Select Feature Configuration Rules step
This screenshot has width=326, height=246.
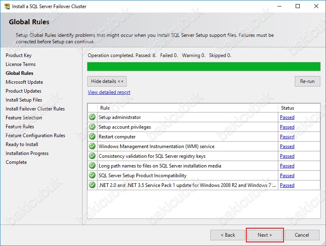pos(35,136)
